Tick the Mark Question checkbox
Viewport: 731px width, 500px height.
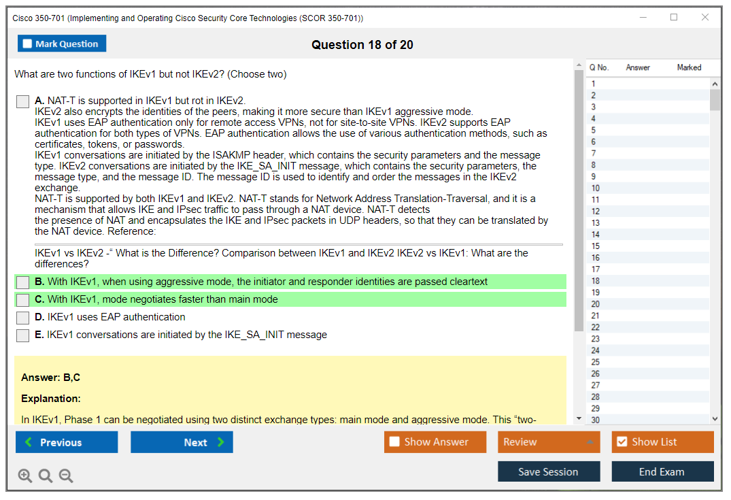click(28, 44)
